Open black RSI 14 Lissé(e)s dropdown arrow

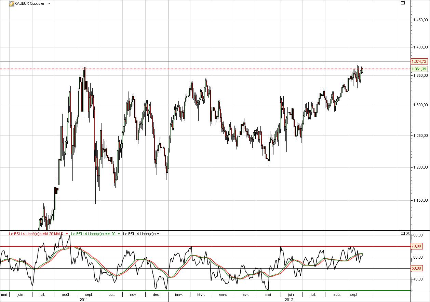pos(158,234)
